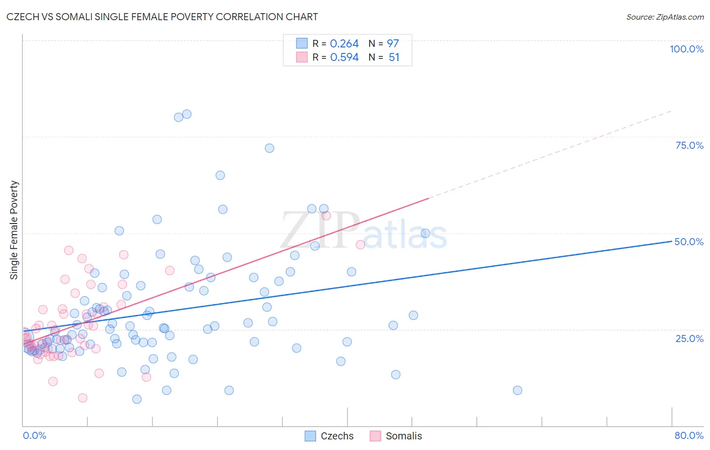Click the 100.0% y-axis label
The height and width of the screenshot is (450, 710).
pos(686,49)
